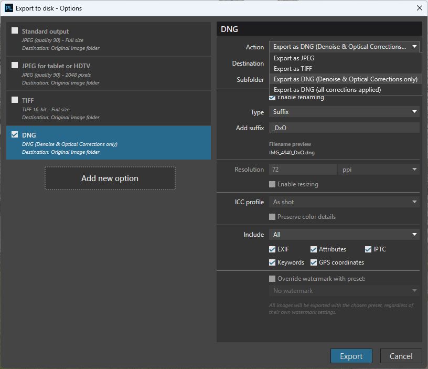Check the JPEG for tablet or HDTV option
428x369 pixels.
15,66
